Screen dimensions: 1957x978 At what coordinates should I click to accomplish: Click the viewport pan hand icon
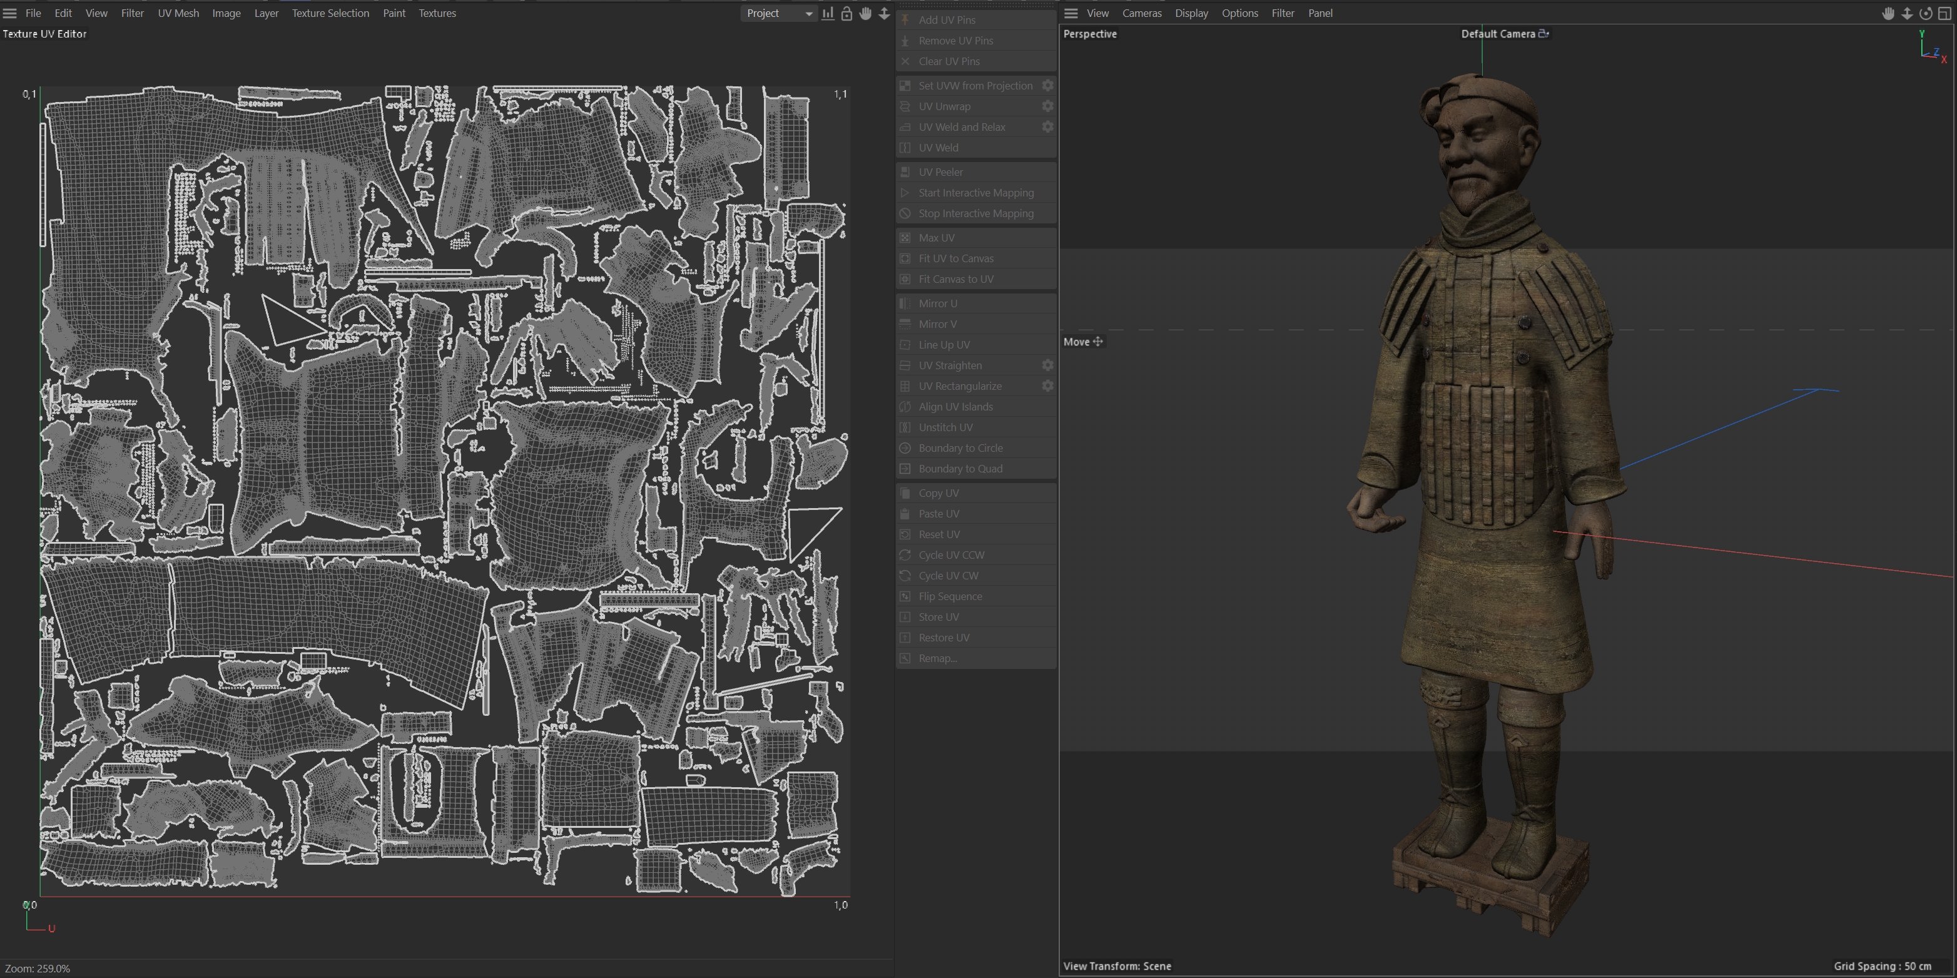click(1888, 14)
